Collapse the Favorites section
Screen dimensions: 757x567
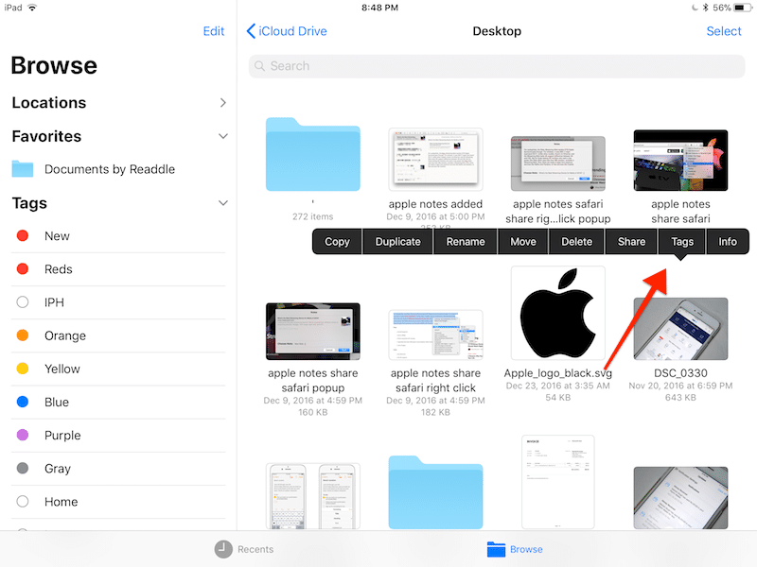coord(222,136)
